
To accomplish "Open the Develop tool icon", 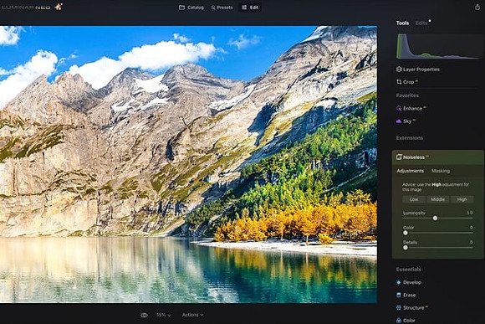I will click(x=399, y=282).
